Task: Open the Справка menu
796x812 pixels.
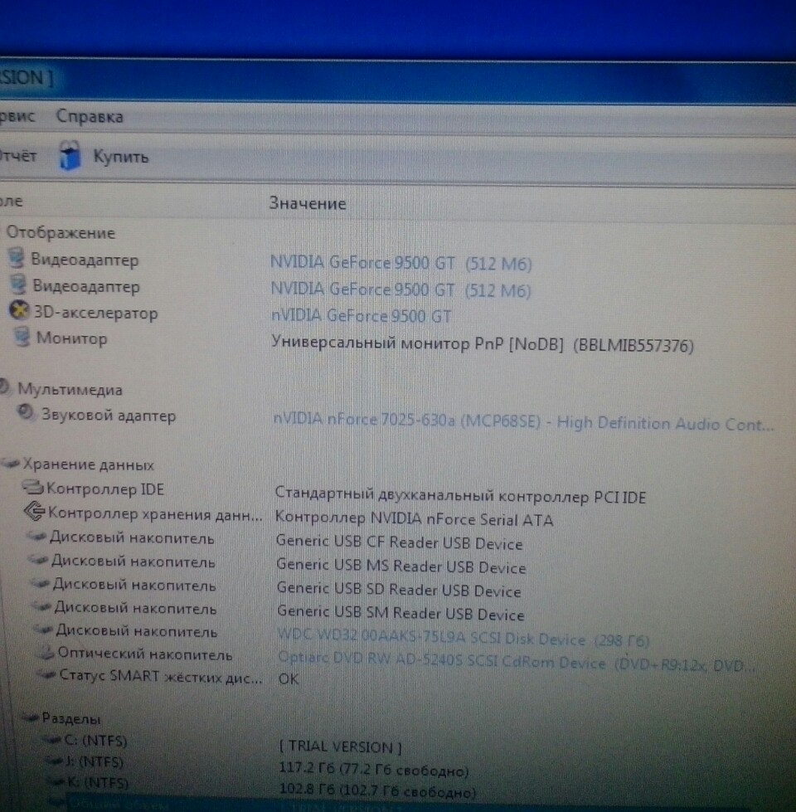Action: [90, 116]
